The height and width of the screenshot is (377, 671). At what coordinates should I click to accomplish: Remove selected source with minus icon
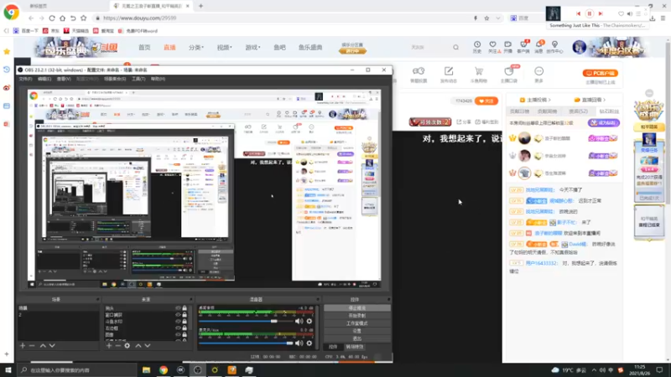coord(117,345)
